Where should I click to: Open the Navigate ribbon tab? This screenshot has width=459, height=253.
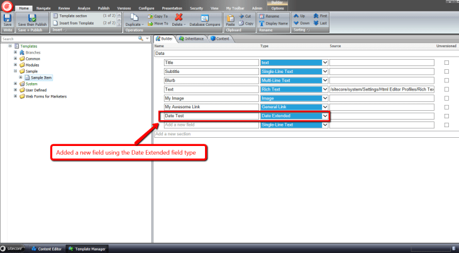(x=43, y=8)
